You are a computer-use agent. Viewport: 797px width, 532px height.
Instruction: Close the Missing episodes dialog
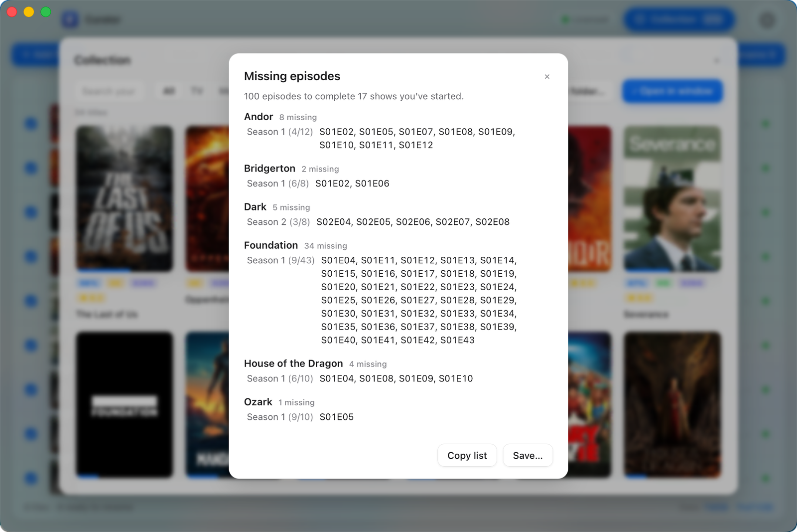547,77
